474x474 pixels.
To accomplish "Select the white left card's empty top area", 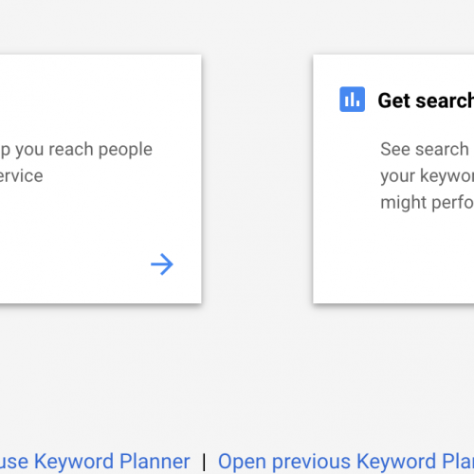I will 100,95.
